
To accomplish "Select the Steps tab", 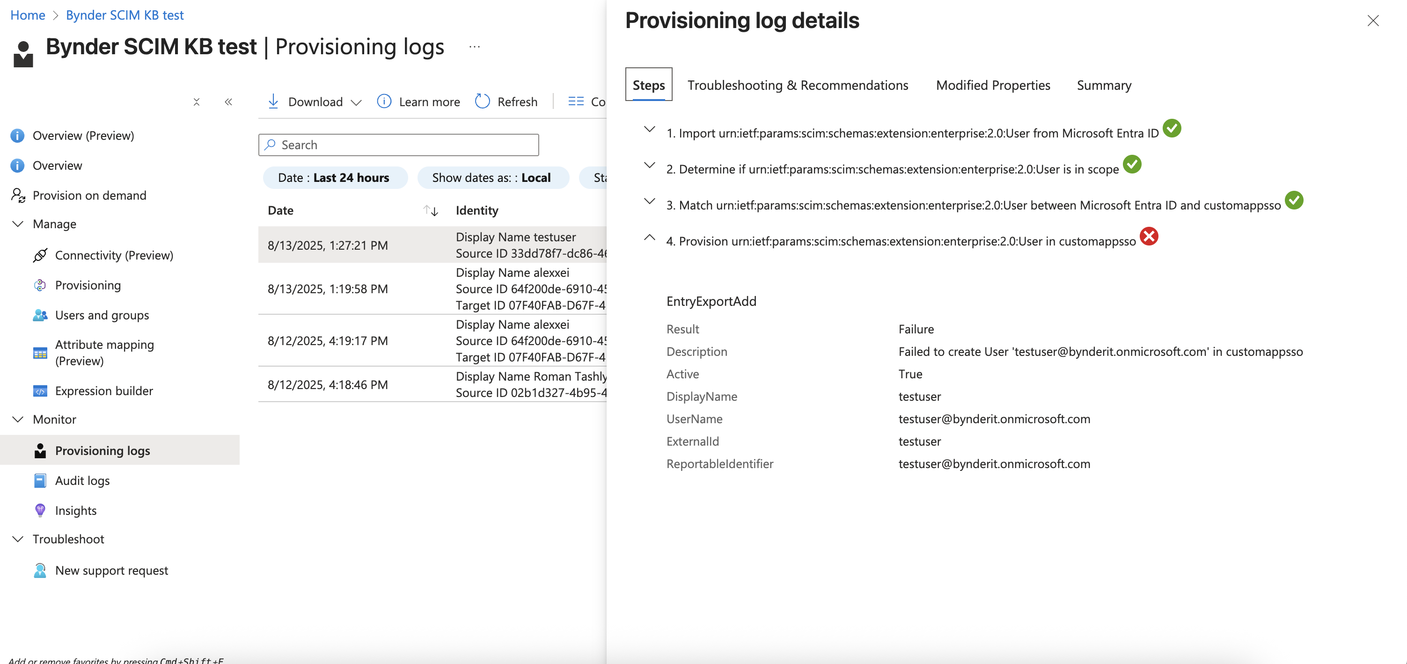I will (649, 85).
